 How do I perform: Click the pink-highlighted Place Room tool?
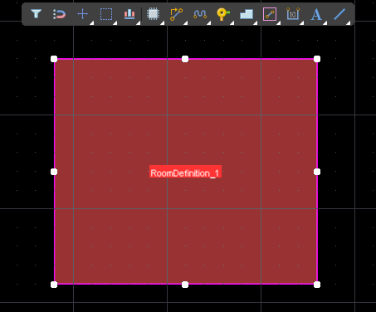point(270,14)
